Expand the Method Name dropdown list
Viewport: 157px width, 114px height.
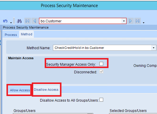[153, 48]
